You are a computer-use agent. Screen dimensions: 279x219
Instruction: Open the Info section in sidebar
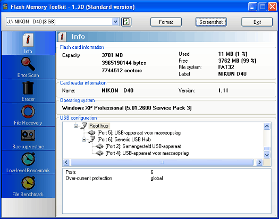pyautogui.click(x=28, y=43)
